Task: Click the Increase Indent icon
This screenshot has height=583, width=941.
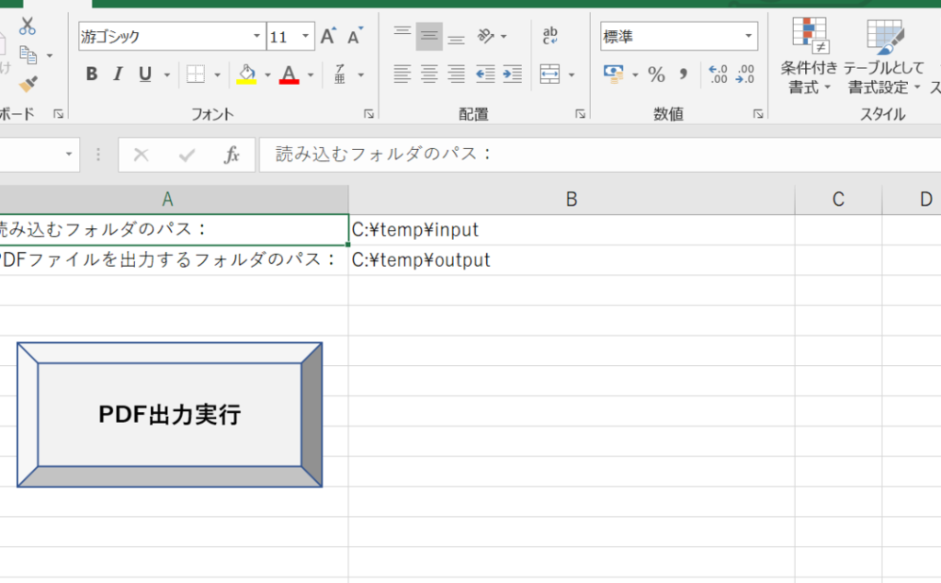Action: pos(513,74)
